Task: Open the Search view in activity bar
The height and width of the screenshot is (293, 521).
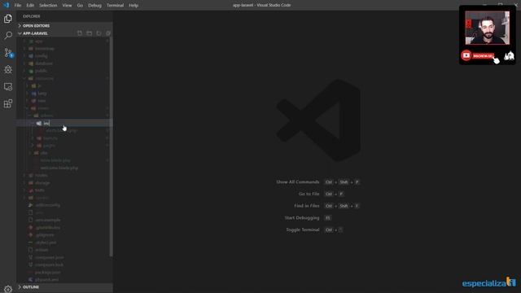Action: (x=8, y=35)
